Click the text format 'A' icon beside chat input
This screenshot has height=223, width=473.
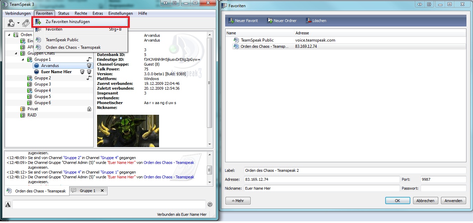pos(8,205)
